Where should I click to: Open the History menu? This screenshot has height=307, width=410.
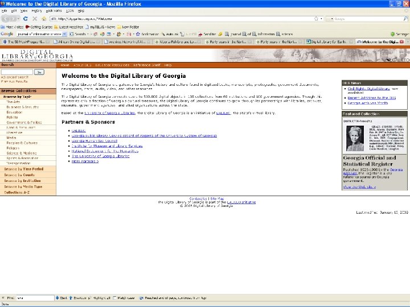pos(36,11)
